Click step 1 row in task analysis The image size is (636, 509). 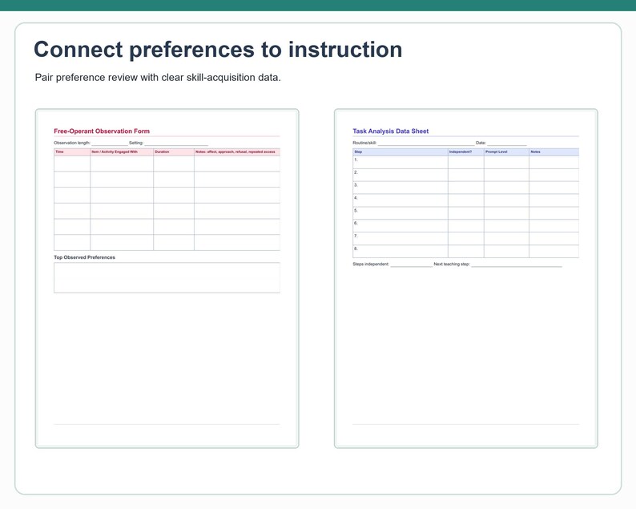point(466,163)
